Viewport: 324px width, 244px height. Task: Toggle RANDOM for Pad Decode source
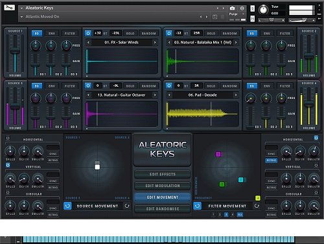pos(229,86)
